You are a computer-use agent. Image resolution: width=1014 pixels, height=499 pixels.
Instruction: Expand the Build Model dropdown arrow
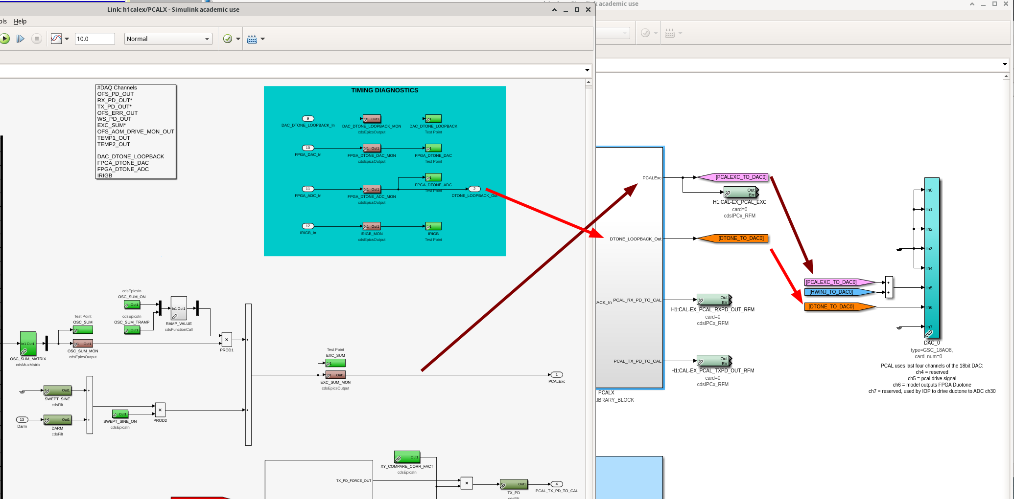tap(263, 39)
